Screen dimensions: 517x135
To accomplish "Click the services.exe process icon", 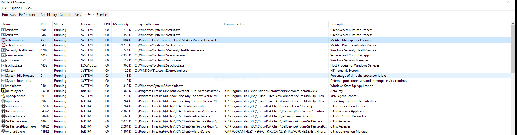I will coord(3,55).
